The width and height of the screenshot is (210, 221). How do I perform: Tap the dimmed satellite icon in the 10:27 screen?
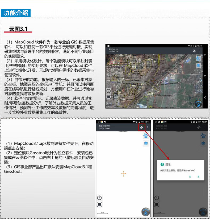(x=199, y=127)
